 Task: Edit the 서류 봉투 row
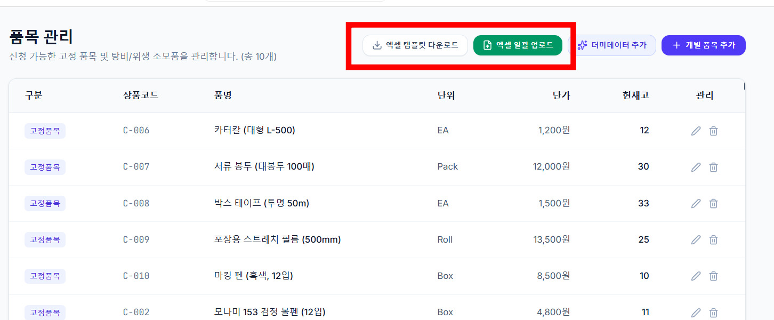pos(696,167)
